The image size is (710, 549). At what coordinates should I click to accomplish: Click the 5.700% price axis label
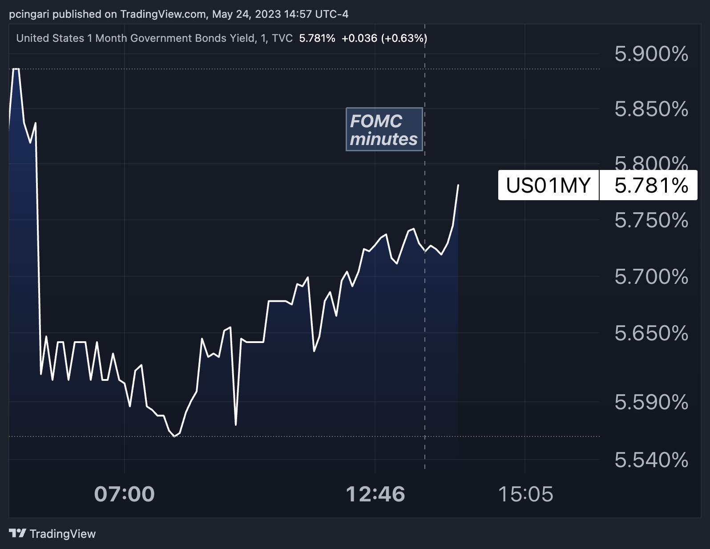(x=651, y=277)
